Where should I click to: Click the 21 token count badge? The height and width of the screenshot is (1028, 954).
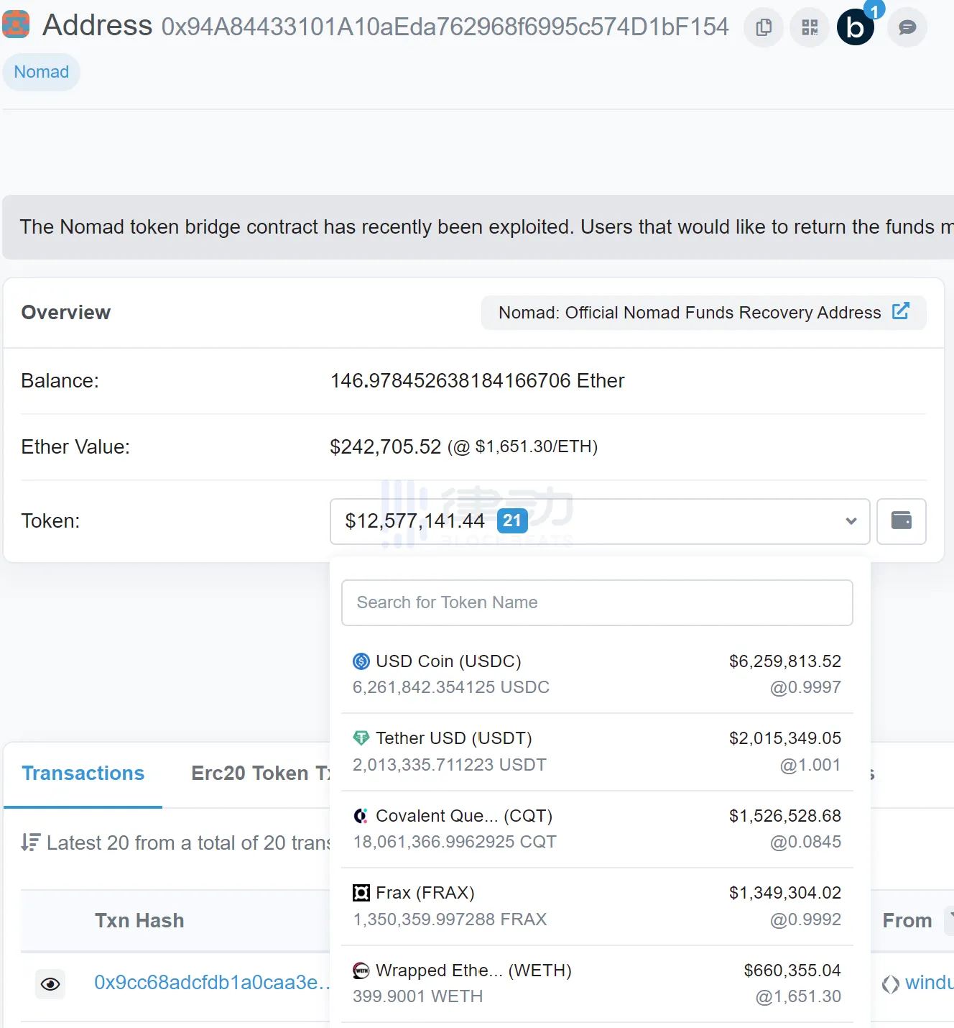pyautogui.click(x=512, y=520)
